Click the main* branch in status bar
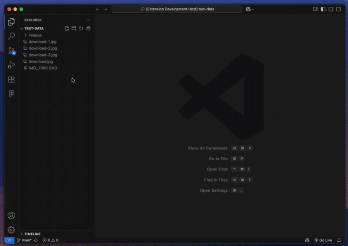348x246 pixels. coord(24,240)
